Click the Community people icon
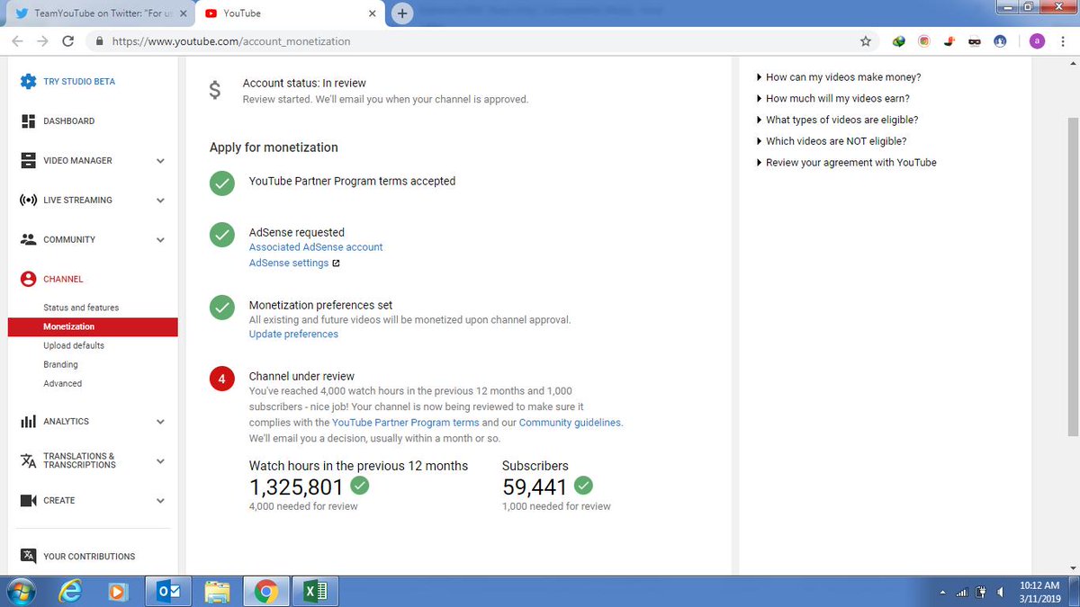This screenshot has width=1080, height=607. coord(28,240)
